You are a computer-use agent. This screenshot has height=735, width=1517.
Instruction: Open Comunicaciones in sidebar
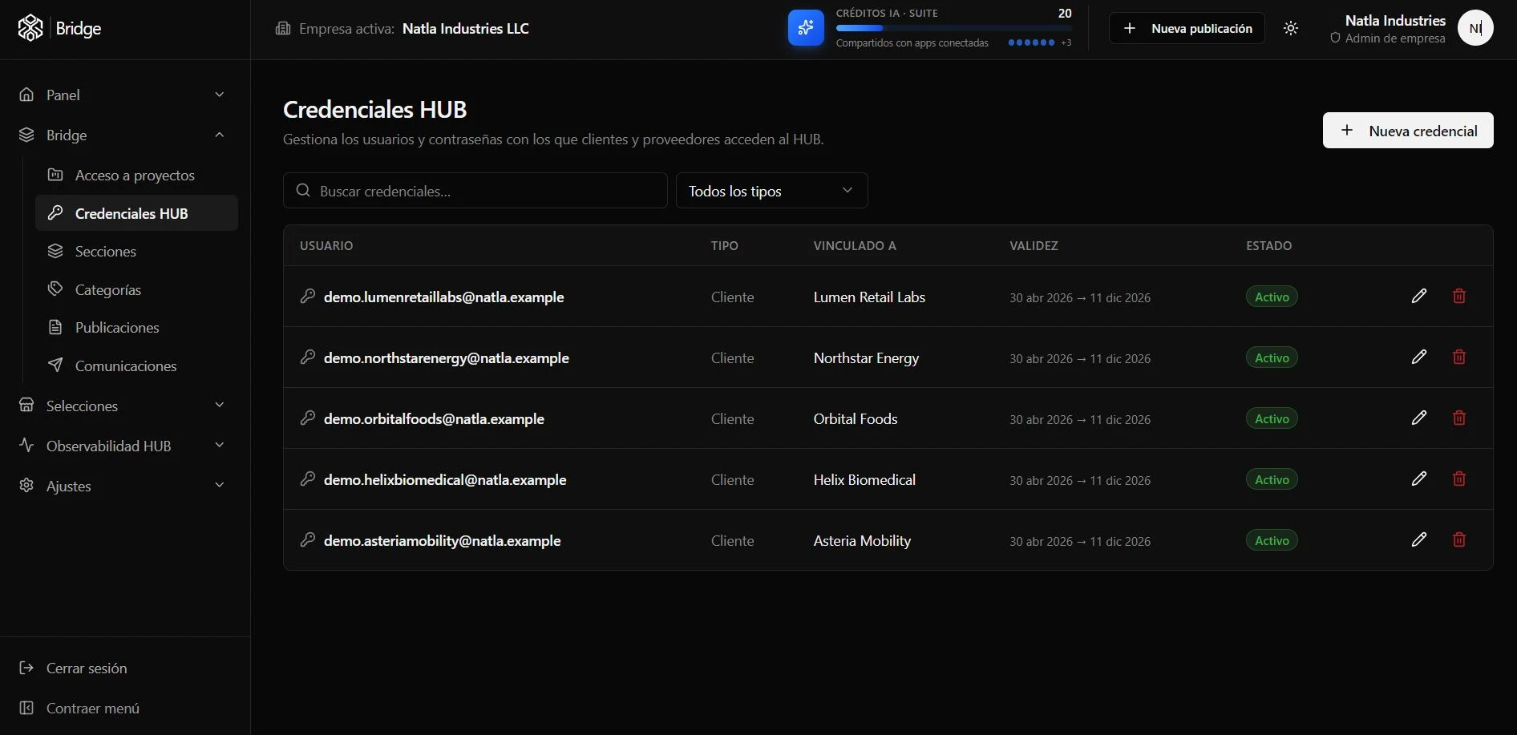tap(136, 365)
